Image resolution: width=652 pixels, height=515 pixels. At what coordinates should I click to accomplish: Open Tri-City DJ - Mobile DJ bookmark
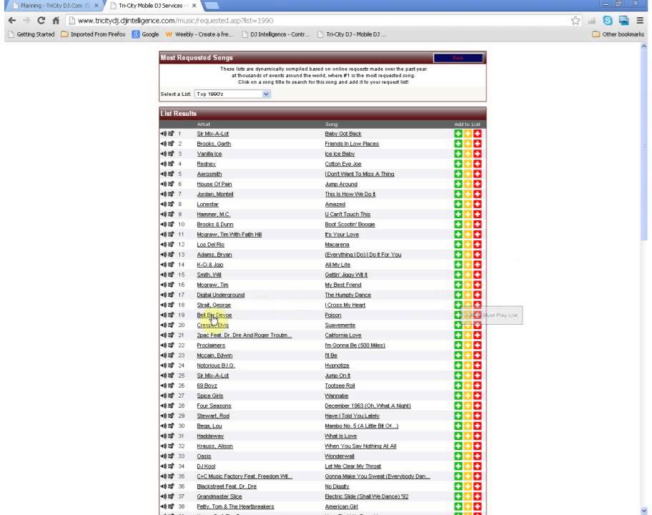tap(352, 34)
